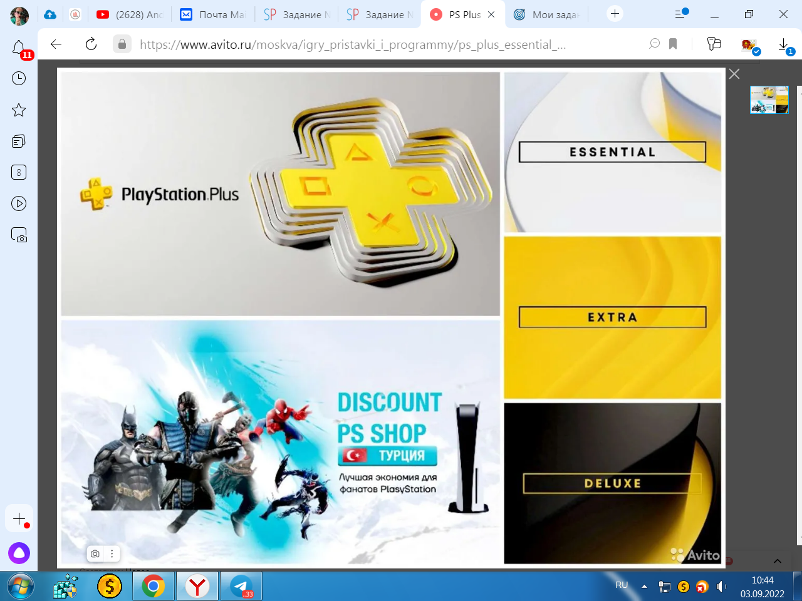
Task: Open Telegram from the taskbar
Action: [241, 587]
